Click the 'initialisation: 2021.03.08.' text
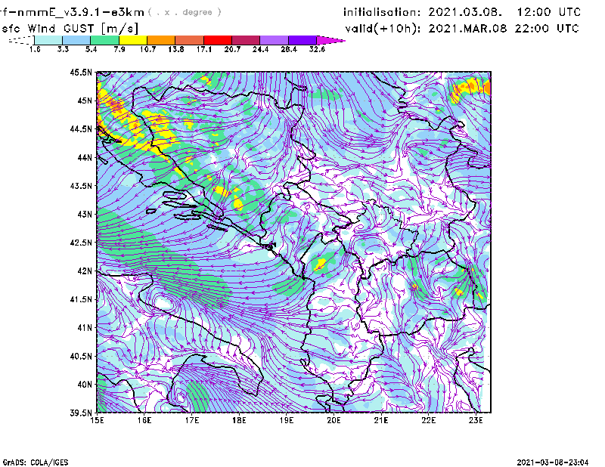The width and height of the screenshot is (605, 467). pyautogui.click(x=423, y=12)
